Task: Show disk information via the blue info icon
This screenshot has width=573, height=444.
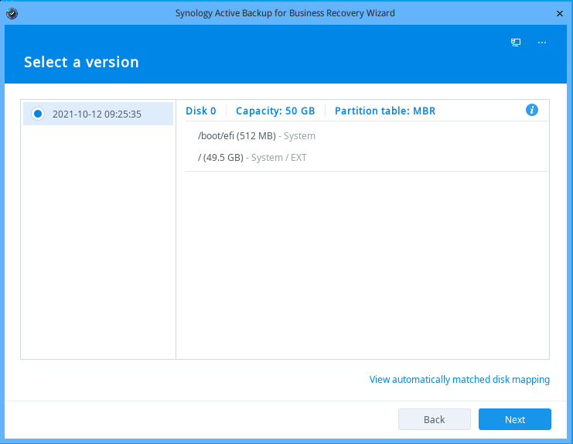Action: [532, 110]
